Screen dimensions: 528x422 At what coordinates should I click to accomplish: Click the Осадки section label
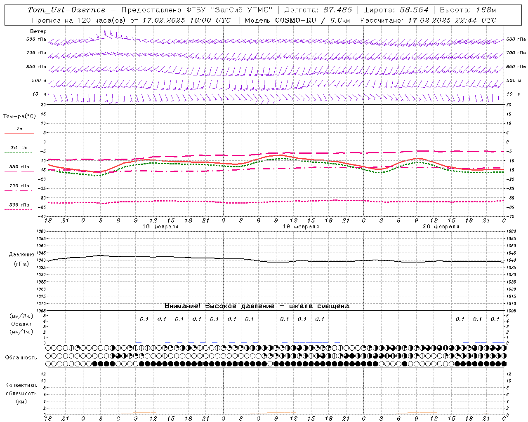coord(21,324)
